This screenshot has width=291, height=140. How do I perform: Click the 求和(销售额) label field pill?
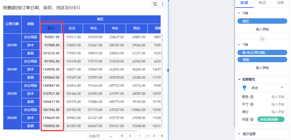point(271,120)
